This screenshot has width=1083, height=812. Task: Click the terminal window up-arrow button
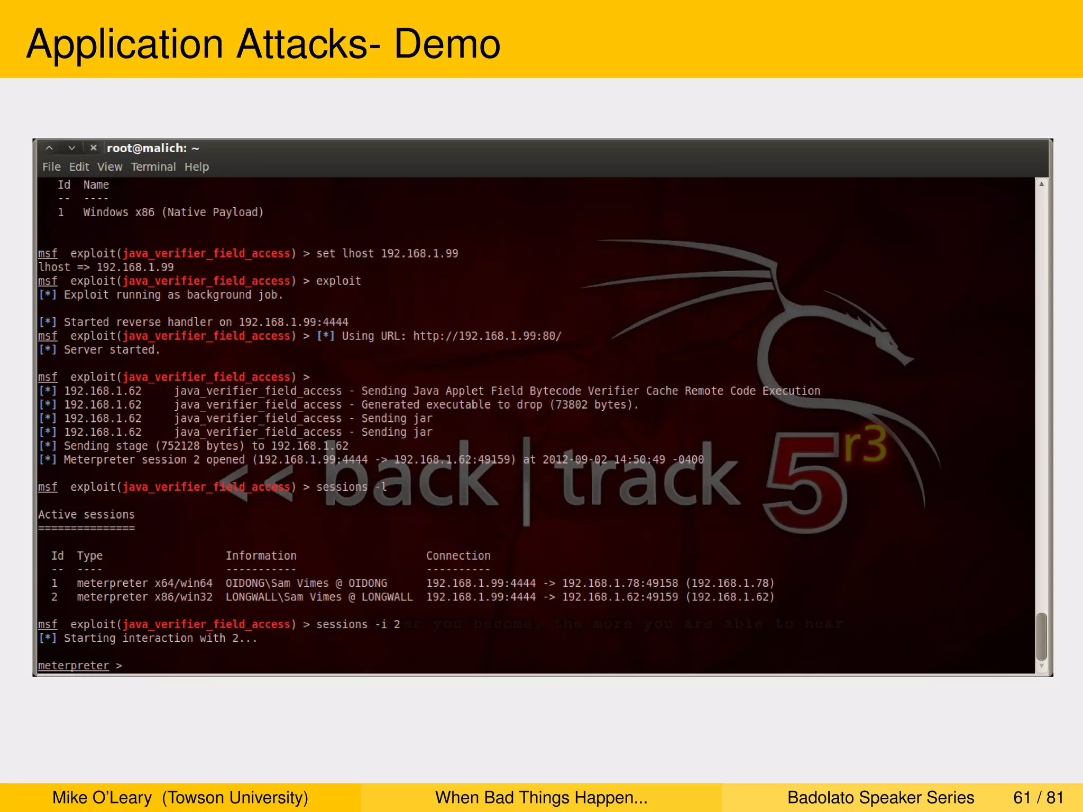(49, 148)
